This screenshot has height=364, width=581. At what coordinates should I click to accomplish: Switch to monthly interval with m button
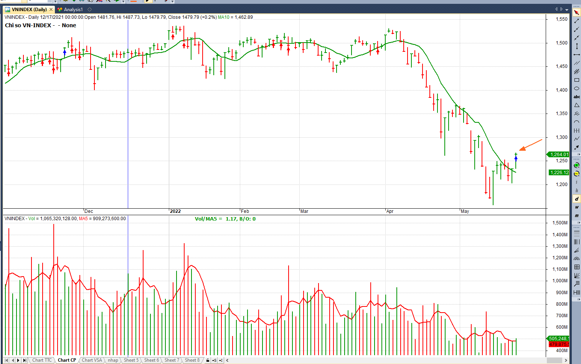(x=576, y=216)
